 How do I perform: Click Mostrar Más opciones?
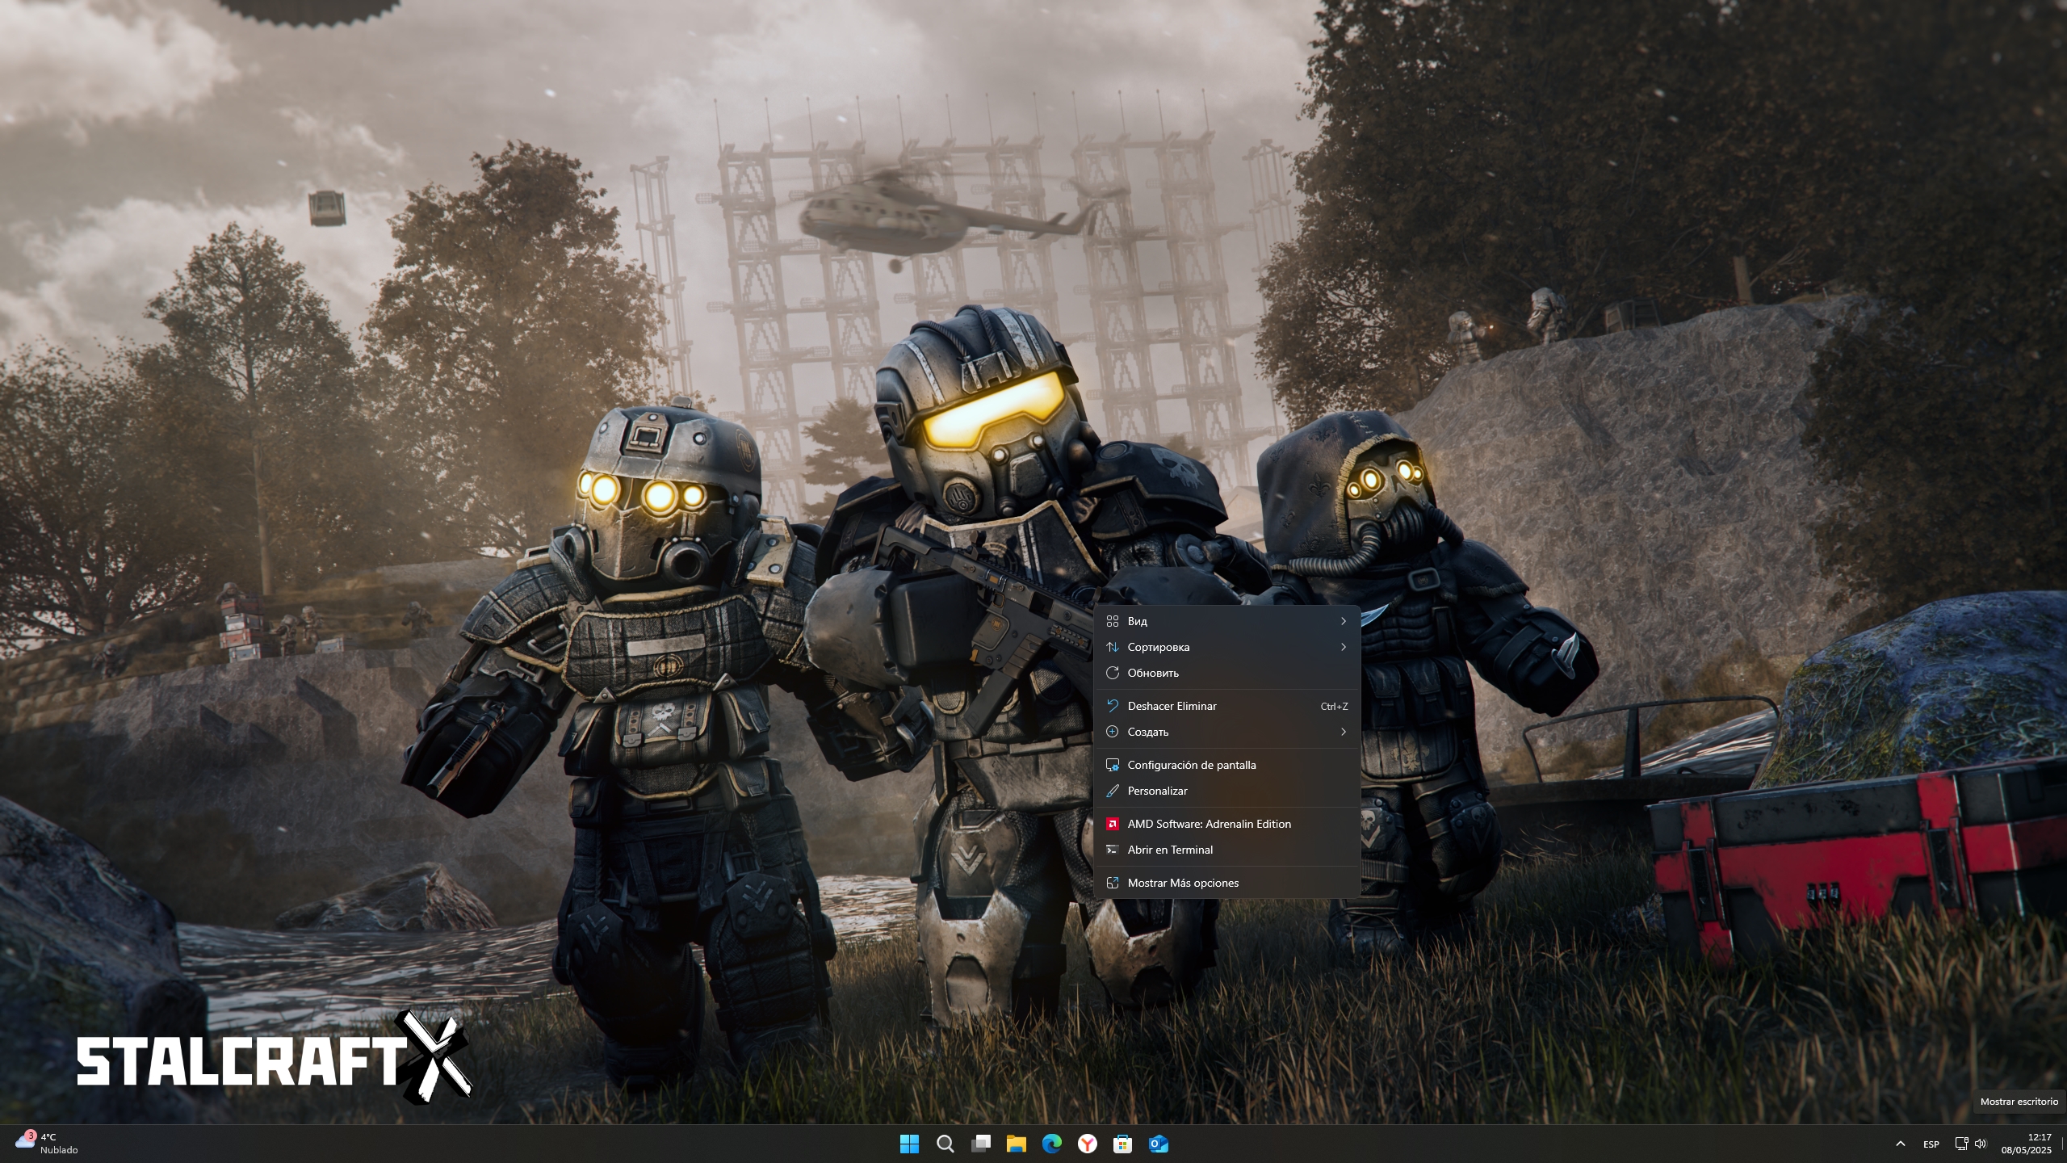point(1226,883)
